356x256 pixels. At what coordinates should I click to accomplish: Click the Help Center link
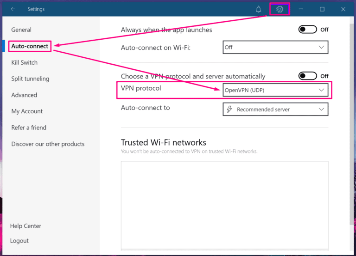25,226
